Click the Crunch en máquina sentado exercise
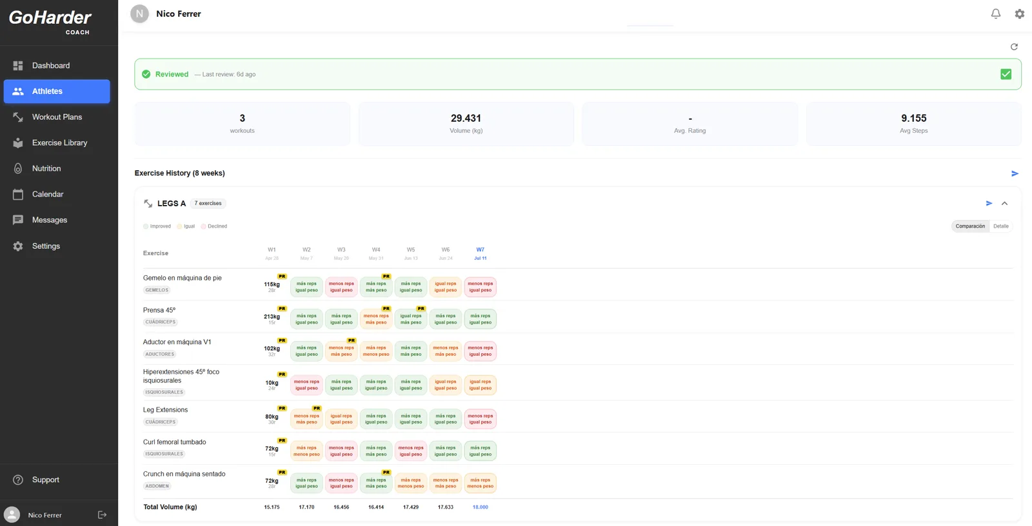 point(184,474)
